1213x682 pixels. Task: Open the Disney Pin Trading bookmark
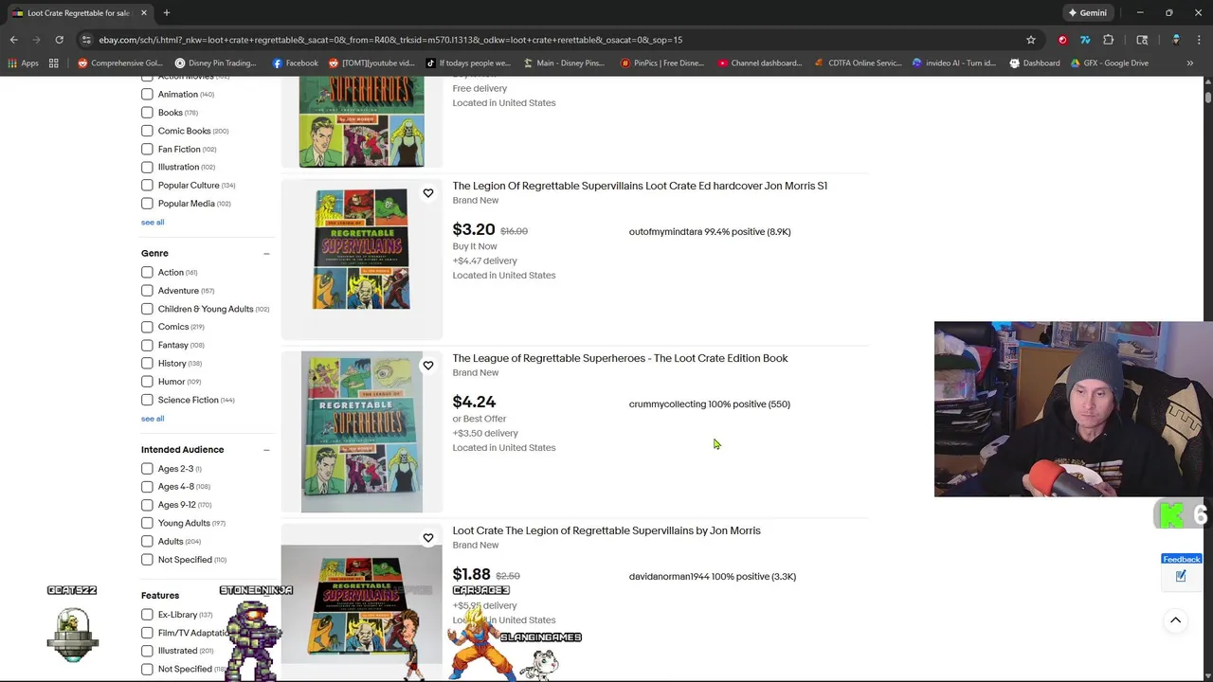[x=215, y=63]
